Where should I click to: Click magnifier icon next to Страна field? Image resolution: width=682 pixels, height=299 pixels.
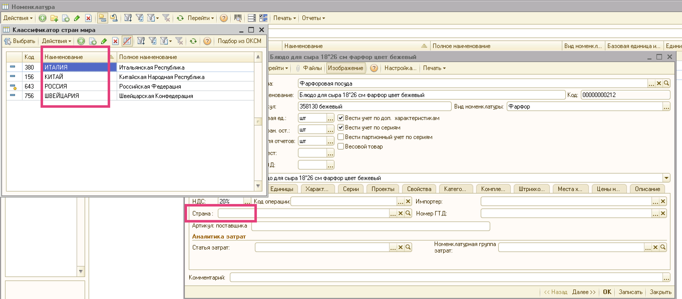408,213
